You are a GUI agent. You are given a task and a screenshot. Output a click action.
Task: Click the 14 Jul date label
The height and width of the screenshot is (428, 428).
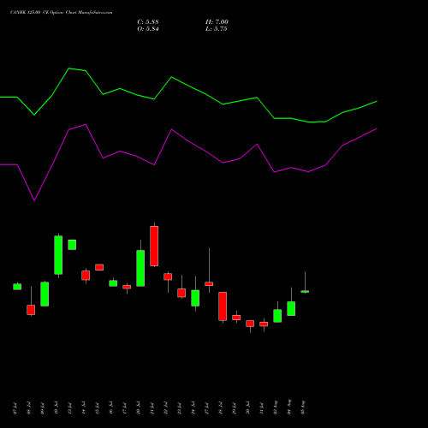(x=83, y=408)
